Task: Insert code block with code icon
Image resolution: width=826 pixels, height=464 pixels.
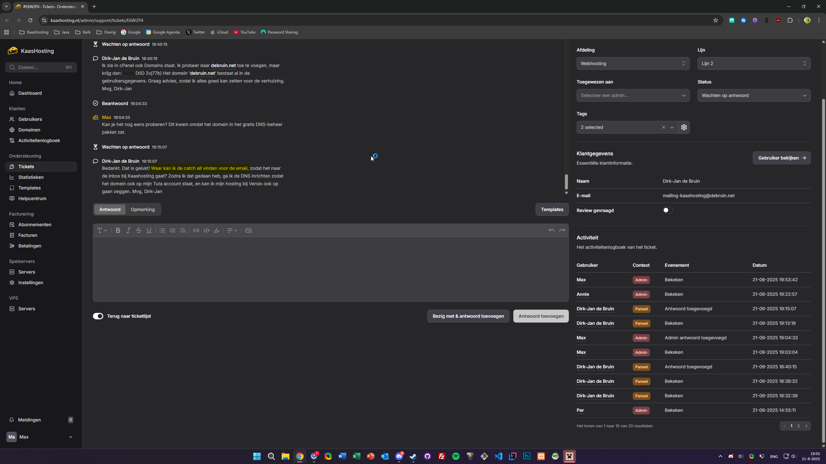Action: click(206, 230)
